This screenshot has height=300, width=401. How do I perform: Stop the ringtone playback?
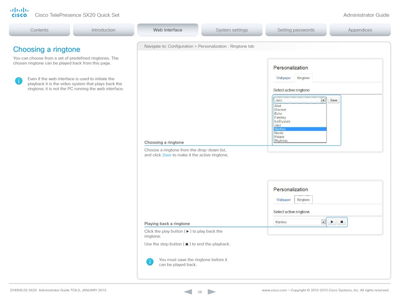pyautogui.click(x=341, y=222)
